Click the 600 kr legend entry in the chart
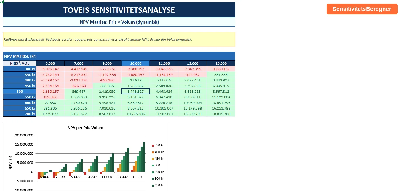Viewport: 401px width, 191px height. click(158, 179)
